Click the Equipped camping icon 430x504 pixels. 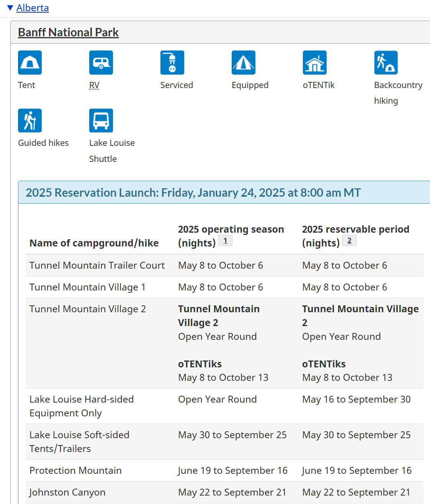(244, 62)
